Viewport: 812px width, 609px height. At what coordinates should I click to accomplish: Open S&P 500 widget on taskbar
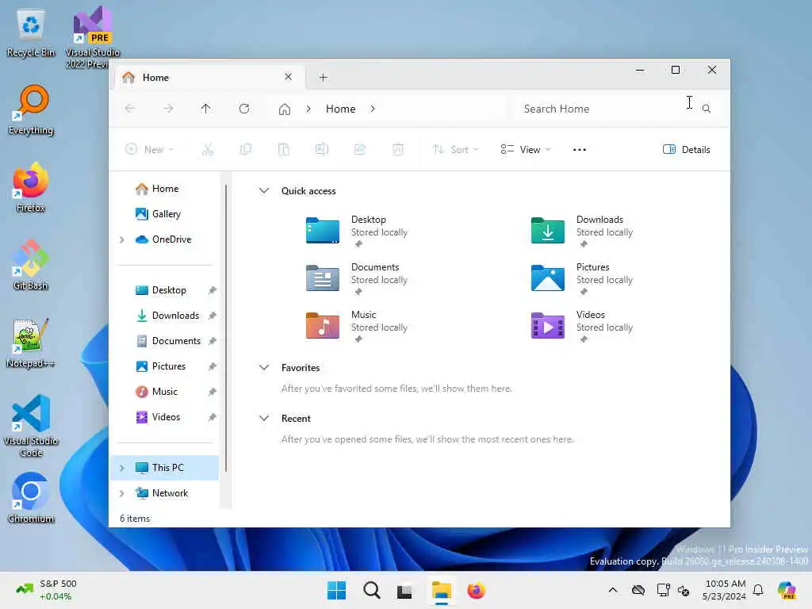point(45,590)
